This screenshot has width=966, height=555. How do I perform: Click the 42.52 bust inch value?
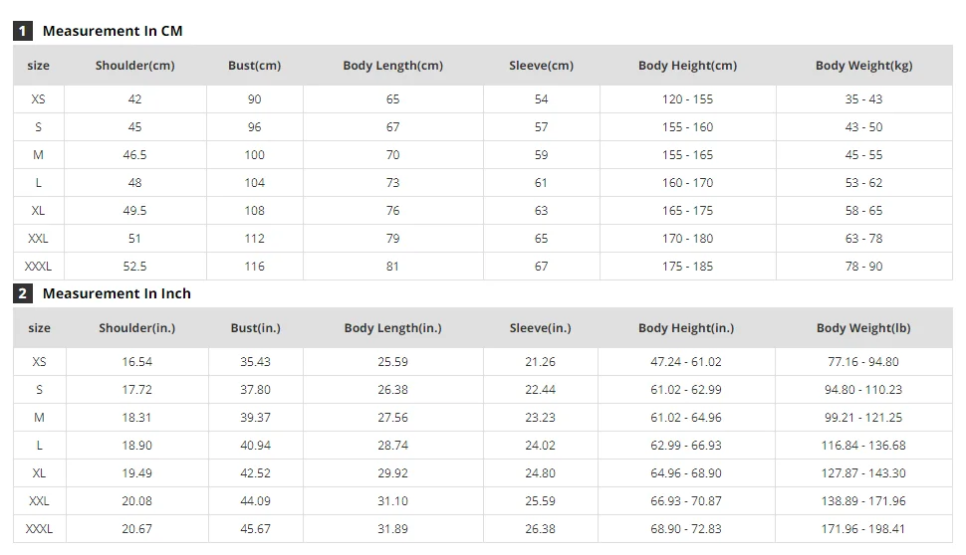(x=255, y=473)
